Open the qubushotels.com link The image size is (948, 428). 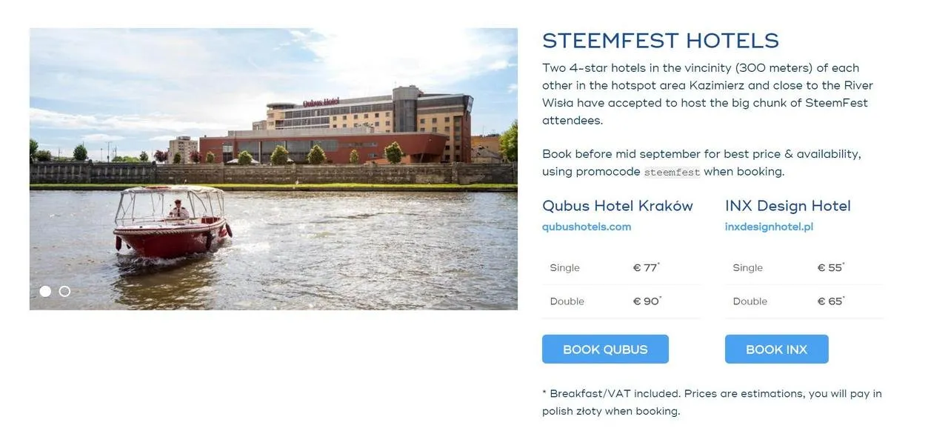[587, 227]
